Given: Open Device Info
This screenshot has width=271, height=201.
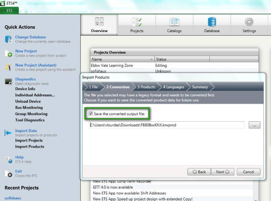Looking at the screenshot, I should click(25, 89).
